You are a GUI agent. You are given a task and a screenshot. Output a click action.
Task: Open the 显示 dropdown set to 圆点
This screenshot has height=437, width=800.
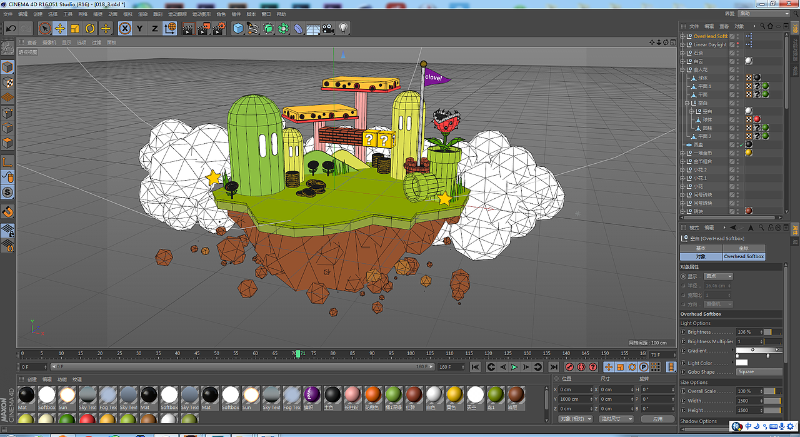(718, 276)
